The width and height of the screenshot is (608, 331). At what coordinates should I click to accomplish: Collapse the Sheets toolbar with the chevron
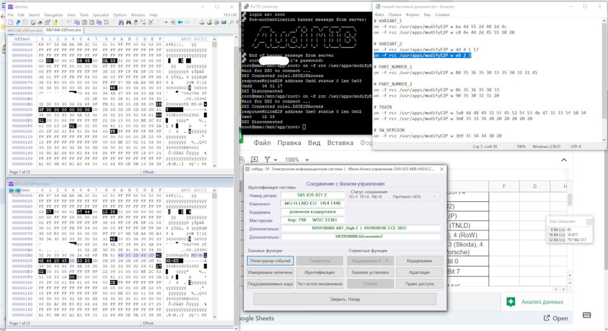[x=564, y=159]
